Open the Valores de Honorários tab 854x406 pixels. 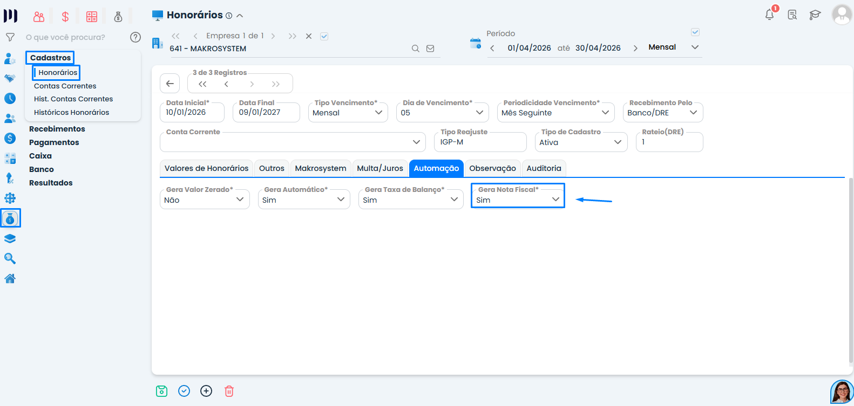coord(206,168)
